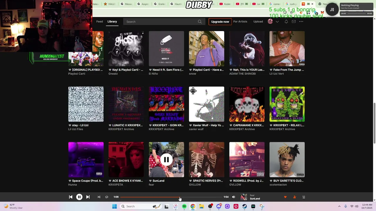376x211 pixels.
Task: Open artist link xxxtentacion
Action: pos(278,185)
